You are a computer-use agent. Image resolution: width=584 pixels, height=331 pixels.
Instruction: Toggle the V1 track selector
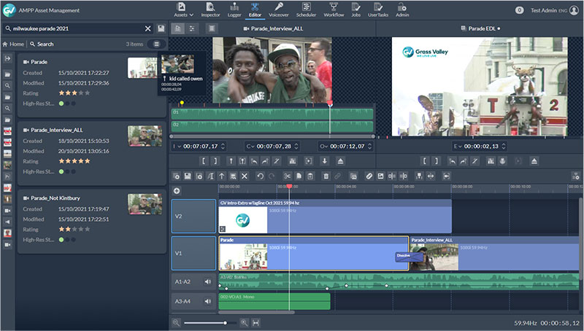[193, 253]
